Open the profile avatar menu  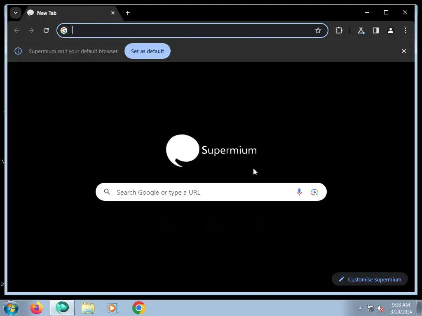[391, 30]
